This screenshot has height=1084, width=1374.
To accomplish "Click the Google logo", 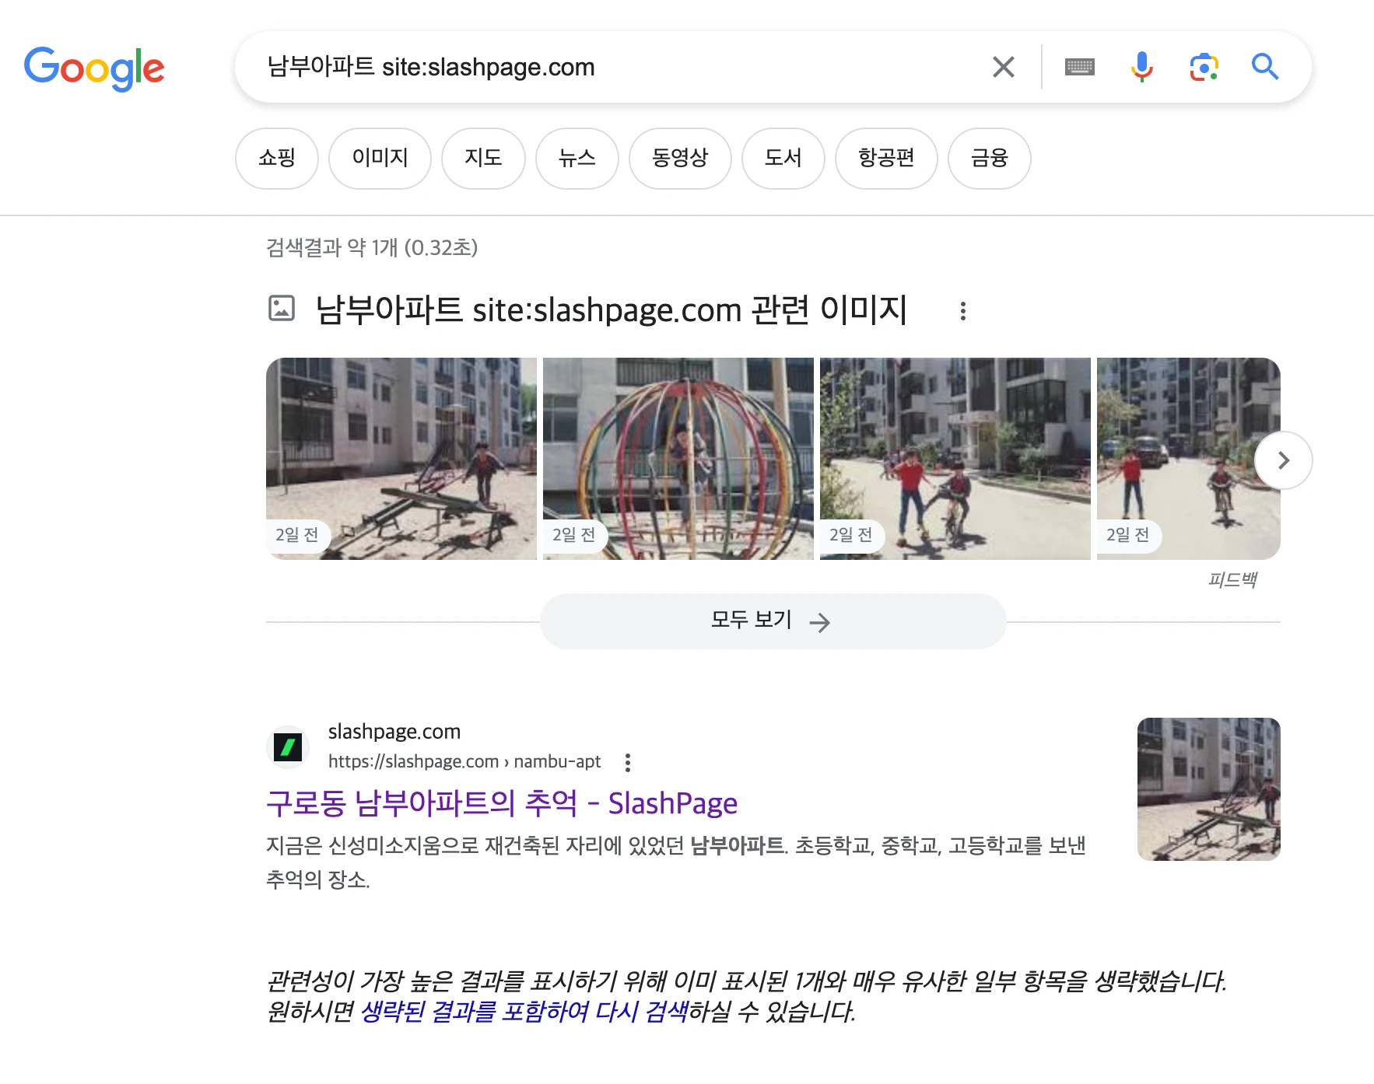I will (x=94, y=68).
